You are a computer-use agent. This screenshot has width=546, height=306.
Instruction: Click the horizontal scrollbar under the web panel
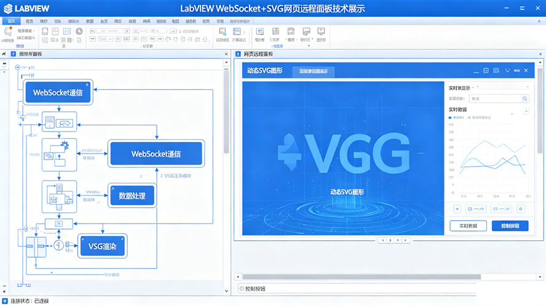pos(362,277)
